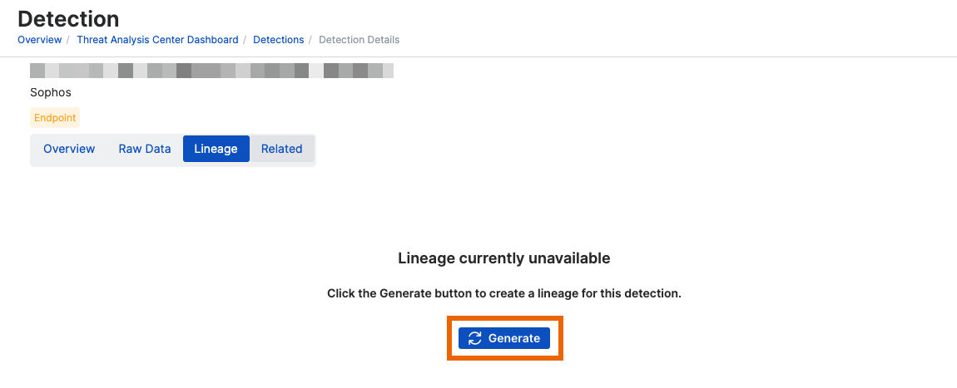Viewport: 957px width, 388px height.
Task: Click the slash separator after Dashboard breadcrumb
Action: pos(245,40)
